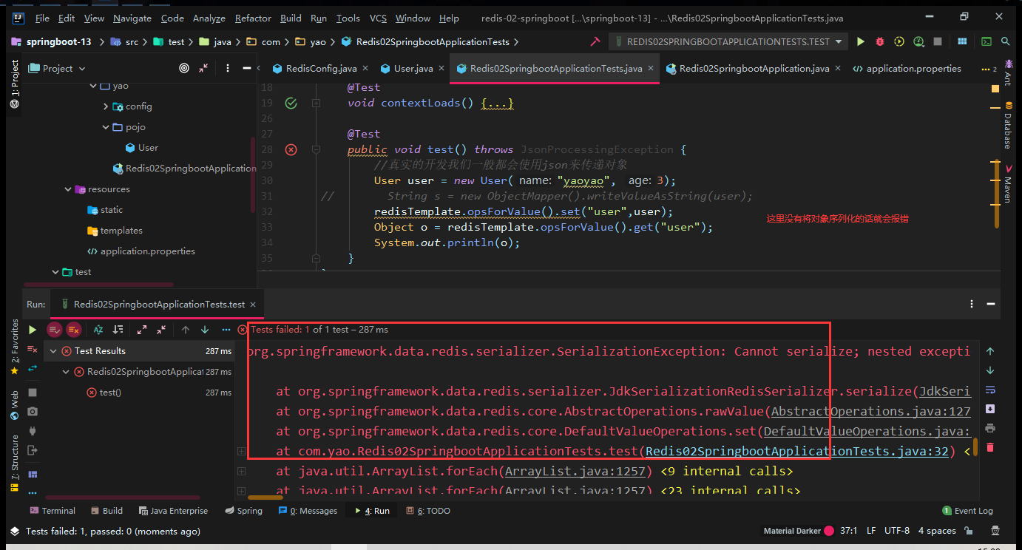
Task: Click the Search Everywhere magnifier icon
Action: 1006,42
